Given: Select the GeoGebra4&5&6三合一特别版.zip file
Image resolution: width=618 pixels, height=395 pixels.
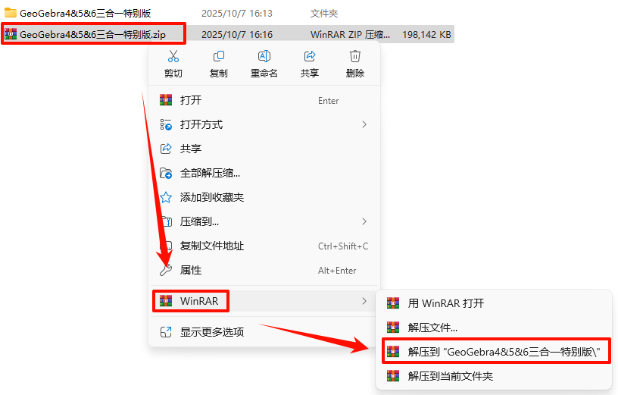Looking at the screenshot, I should (x=93, y=35).
